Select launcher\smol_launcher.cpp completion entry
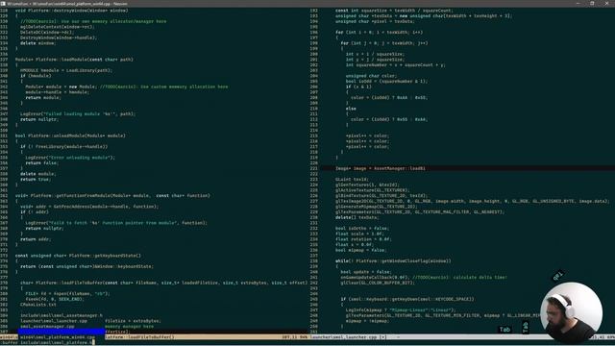Image resolution: width=615 pixels, height=346 pixels. (54, 321)
